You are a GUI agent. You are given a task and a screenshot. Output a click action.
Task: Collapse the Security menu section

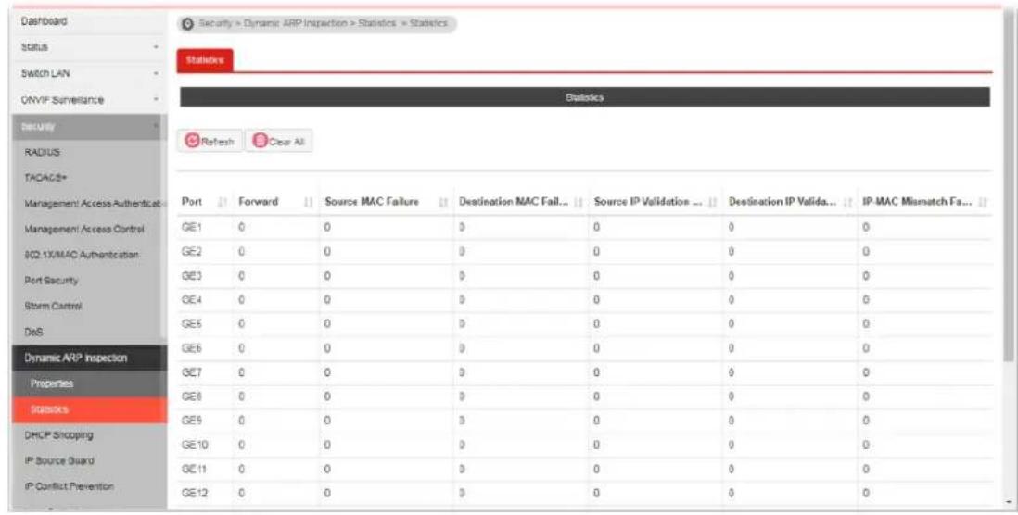89,127
